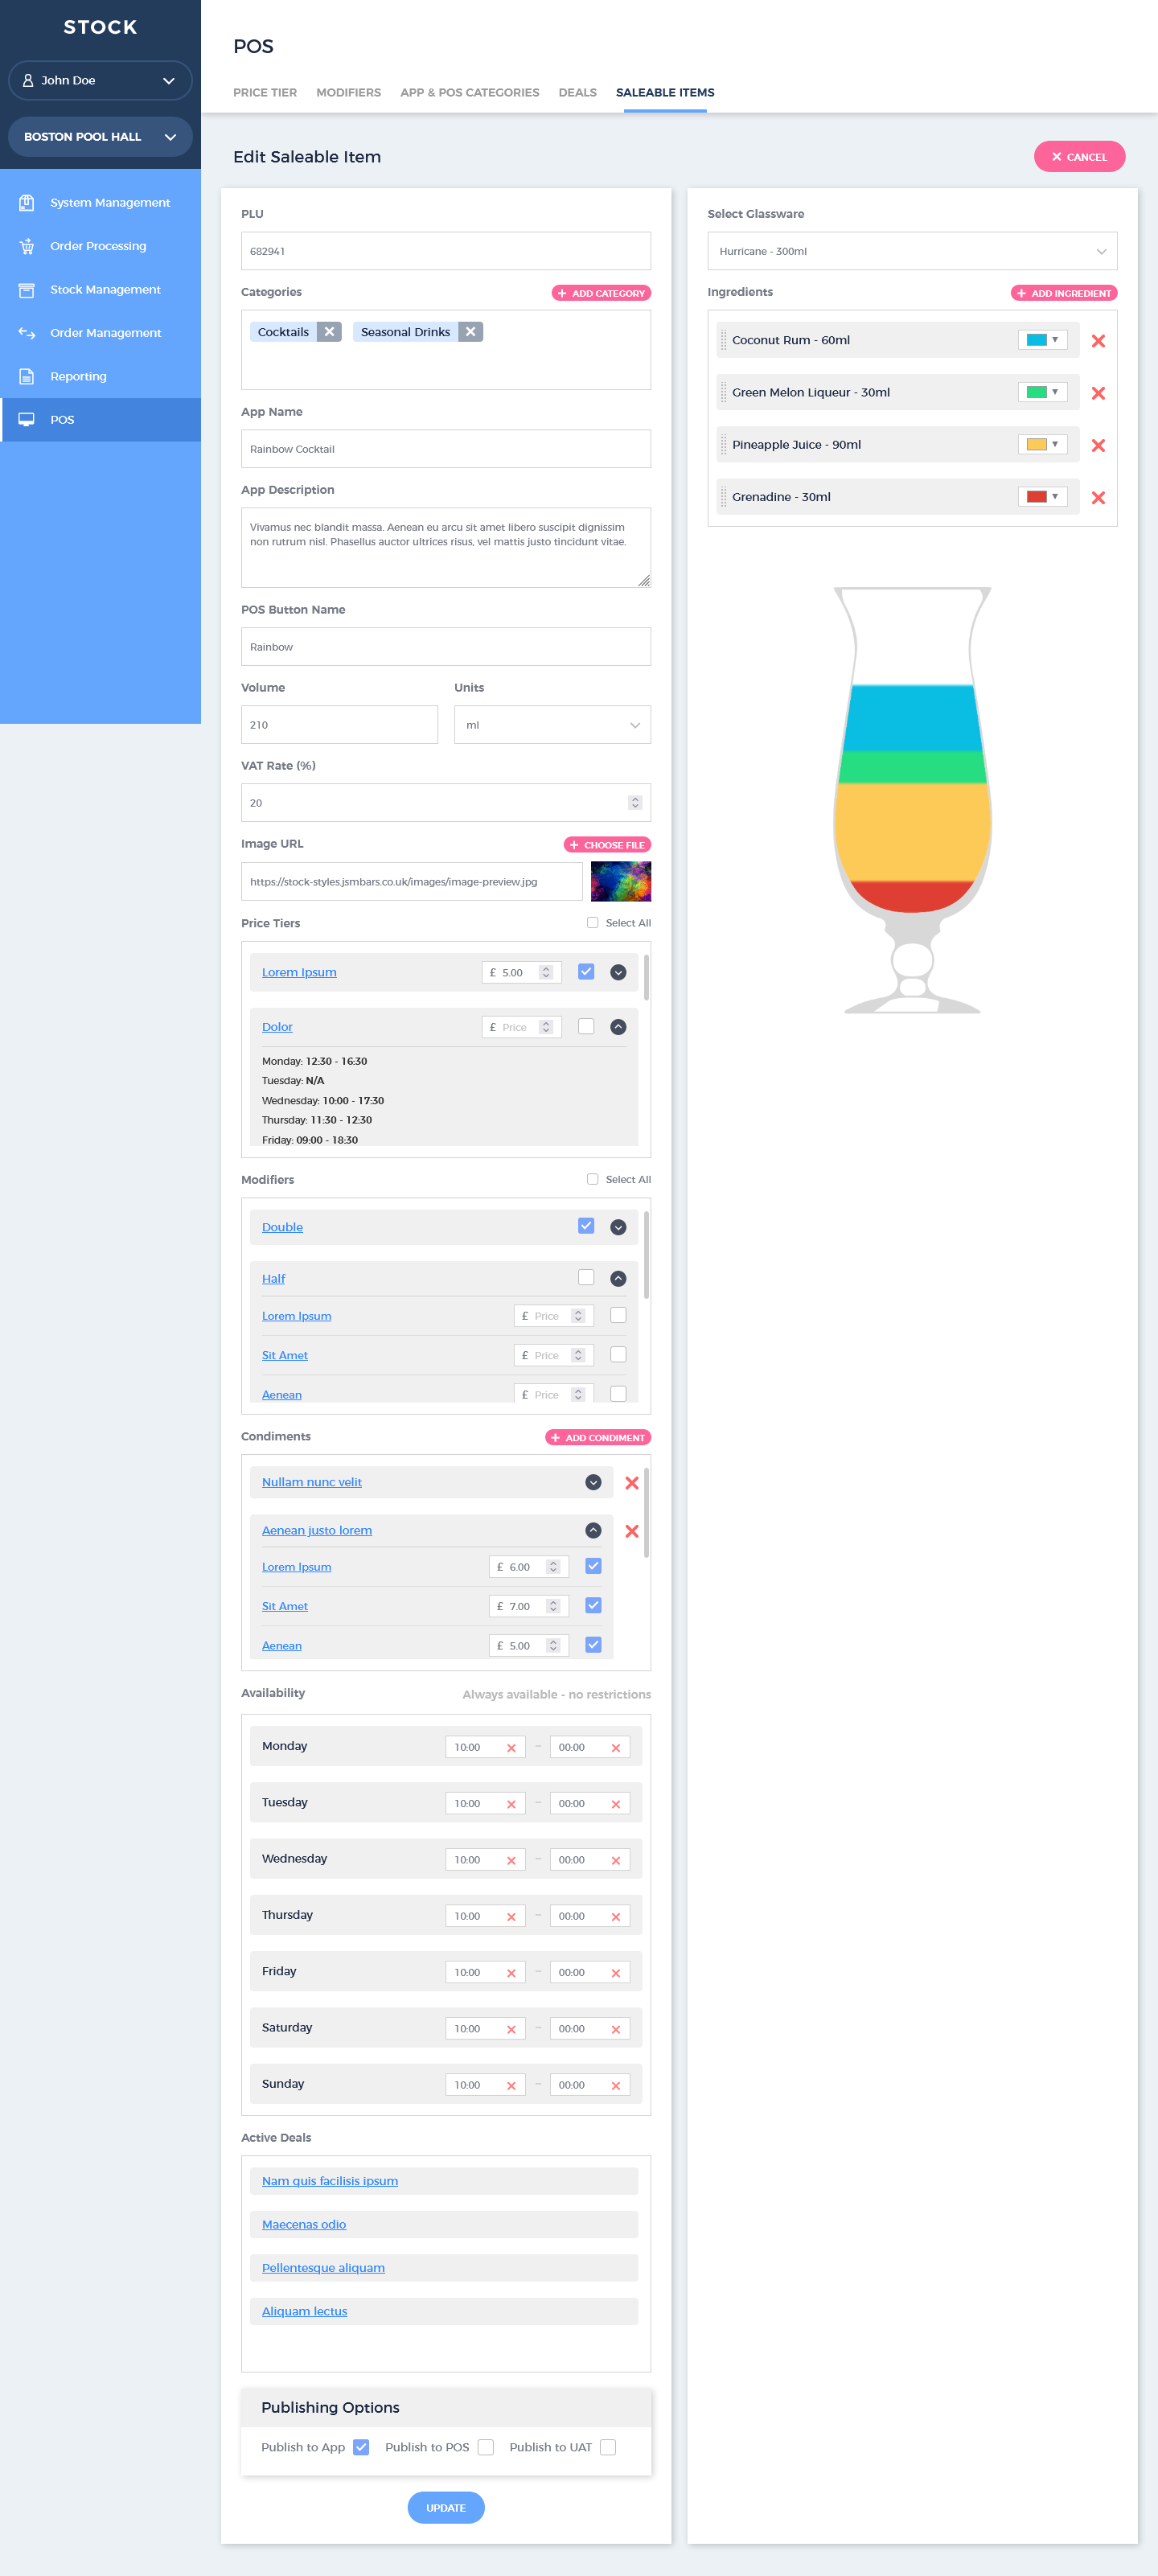Remove the Cocktails category tag
Image resolution: width=1158 pixels, height=2576 pixels.
click(329, 332)
